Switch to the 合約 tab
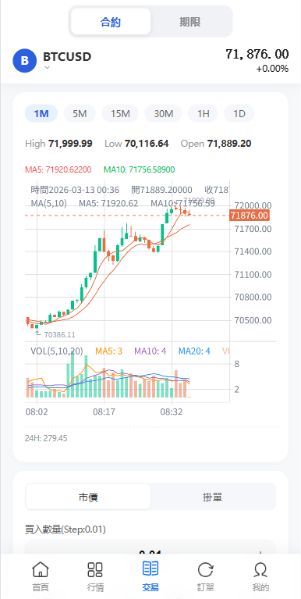Image resolution: width=301 pixels, height=599 pixels. point(111,22)
